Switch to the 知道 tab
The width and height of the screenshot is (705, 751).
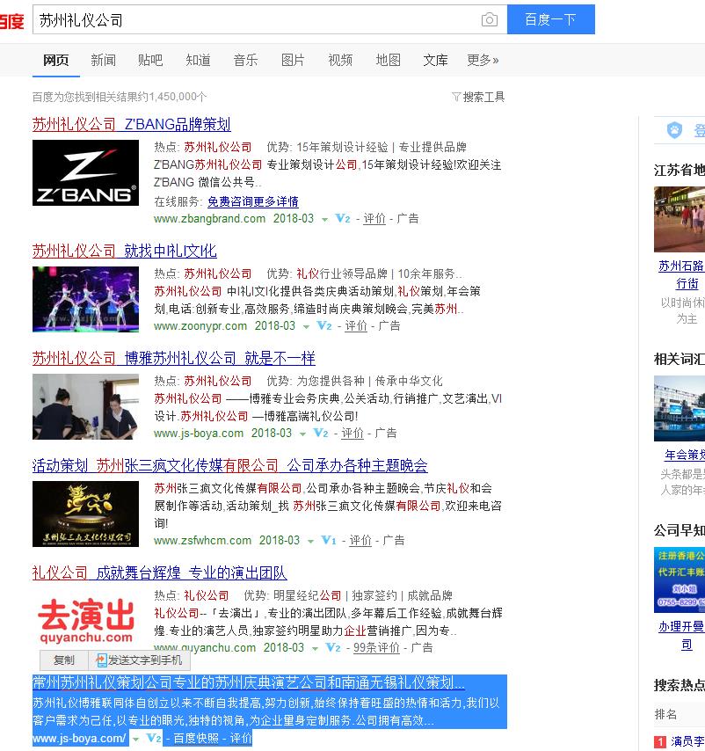(x=198, y=60)
